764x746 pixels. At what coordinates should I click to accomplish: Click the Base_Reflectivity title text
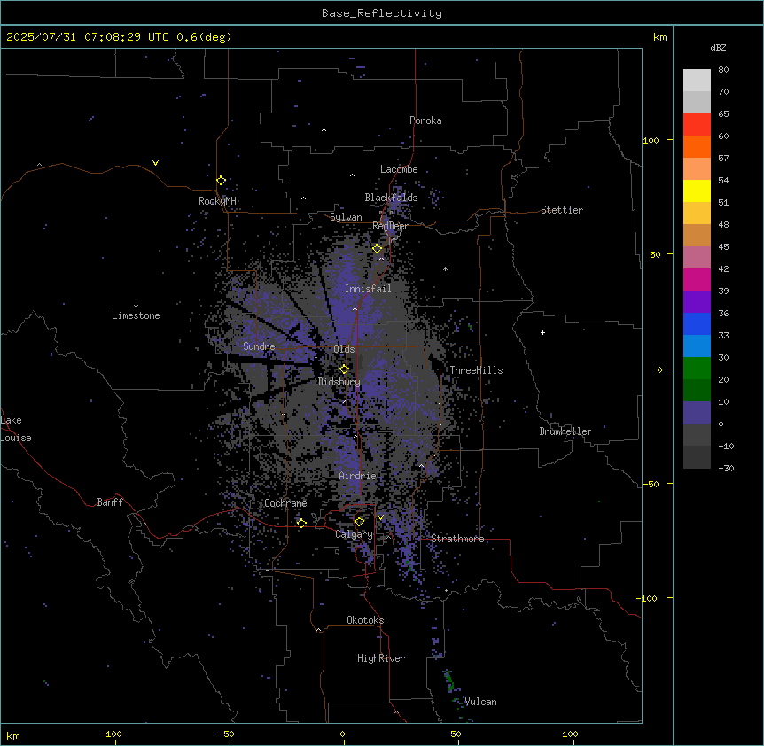coord(382,13)
